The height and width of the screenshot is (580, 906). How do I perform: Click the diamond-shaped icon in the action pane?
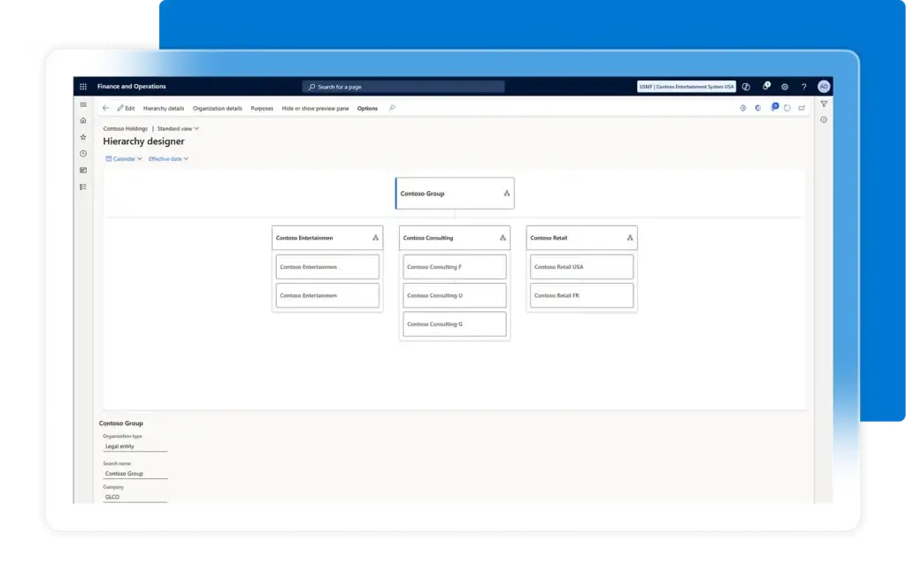(x=743, y=108)
